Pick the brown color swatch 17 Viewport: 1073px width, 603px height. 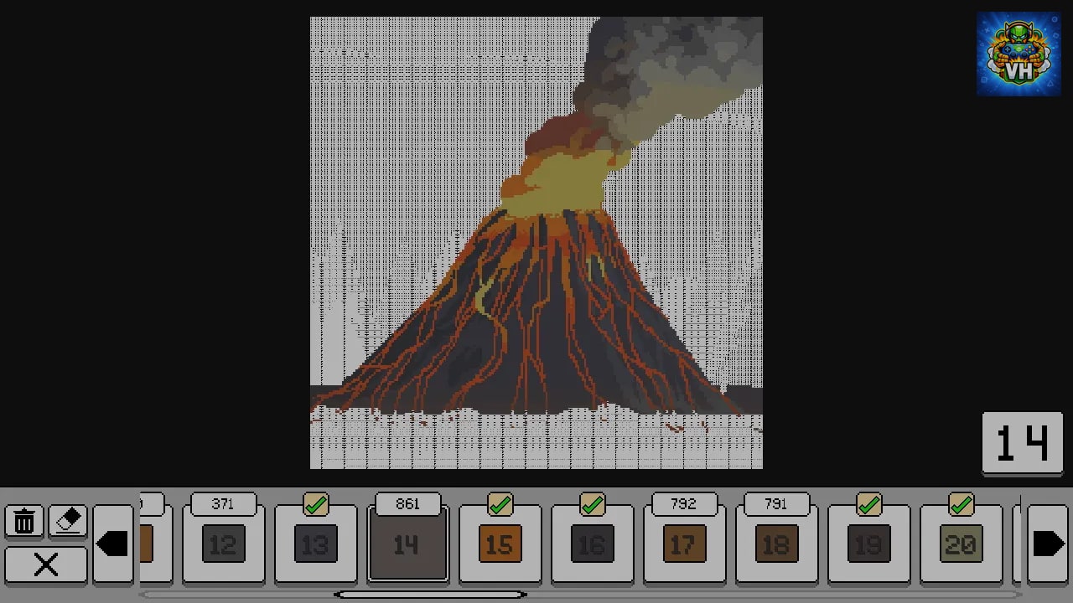684,545
